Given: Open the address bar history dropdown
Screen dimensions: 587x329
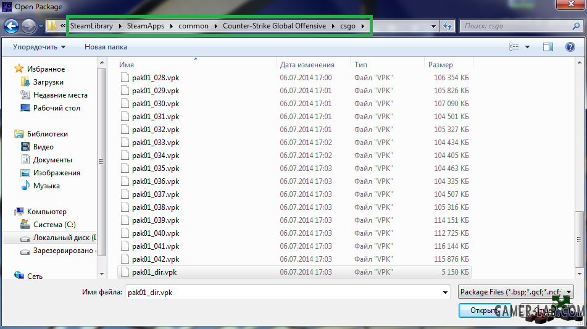Looking at the screenshot, I should tap(433, 26).
